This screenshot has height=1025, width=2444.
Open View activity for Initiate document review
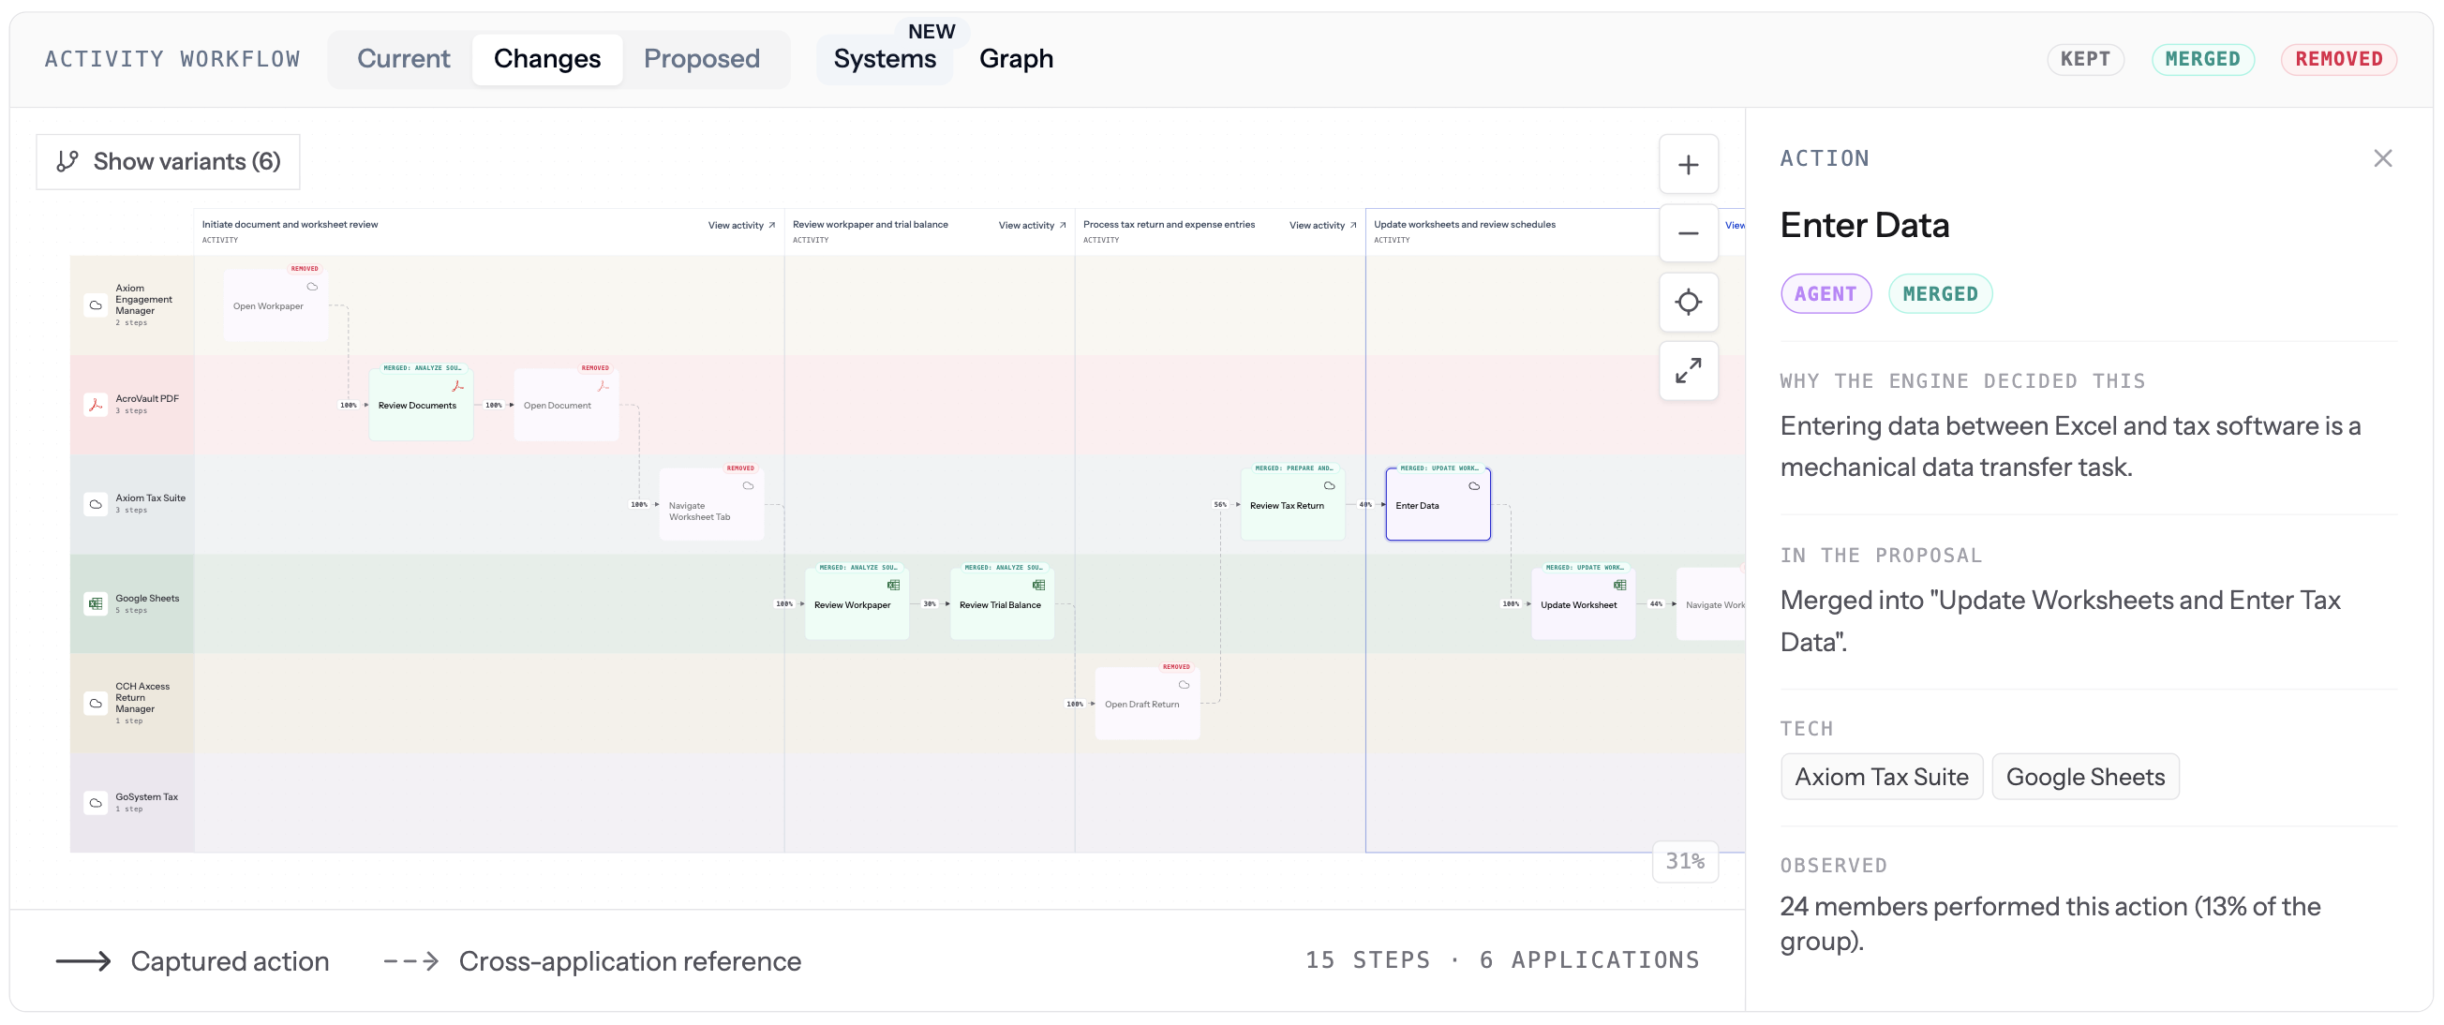[742, 226]
